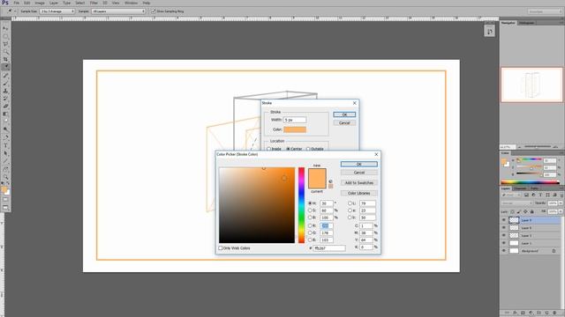Open the workspace switcher dropdown
The image size is (565, 317).
[x=545, y=11]
